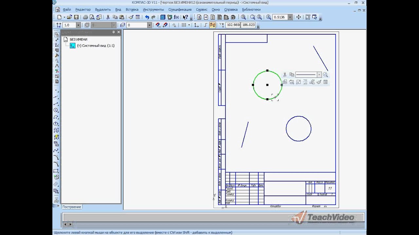419x235 pixels.
Task: Switch to the geometry toolbar page
Action: pos(57,34)
